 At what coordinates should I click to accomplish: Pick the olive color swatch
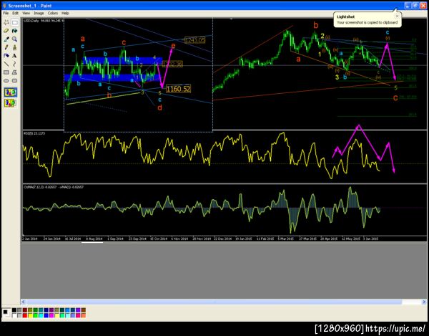tap(30, 310)
